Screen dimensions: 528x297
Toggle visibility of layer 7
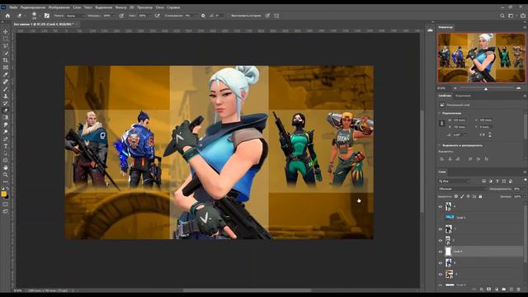point(440,229)
